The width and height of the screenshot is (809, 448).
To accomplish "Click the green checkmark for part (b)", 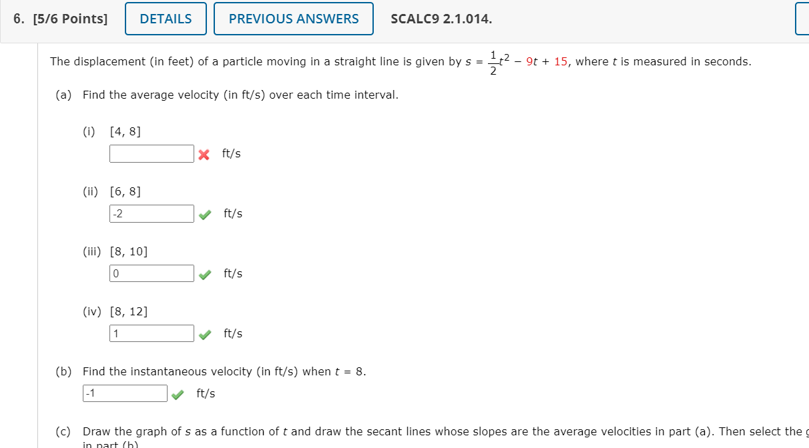I will click(177, 395).
